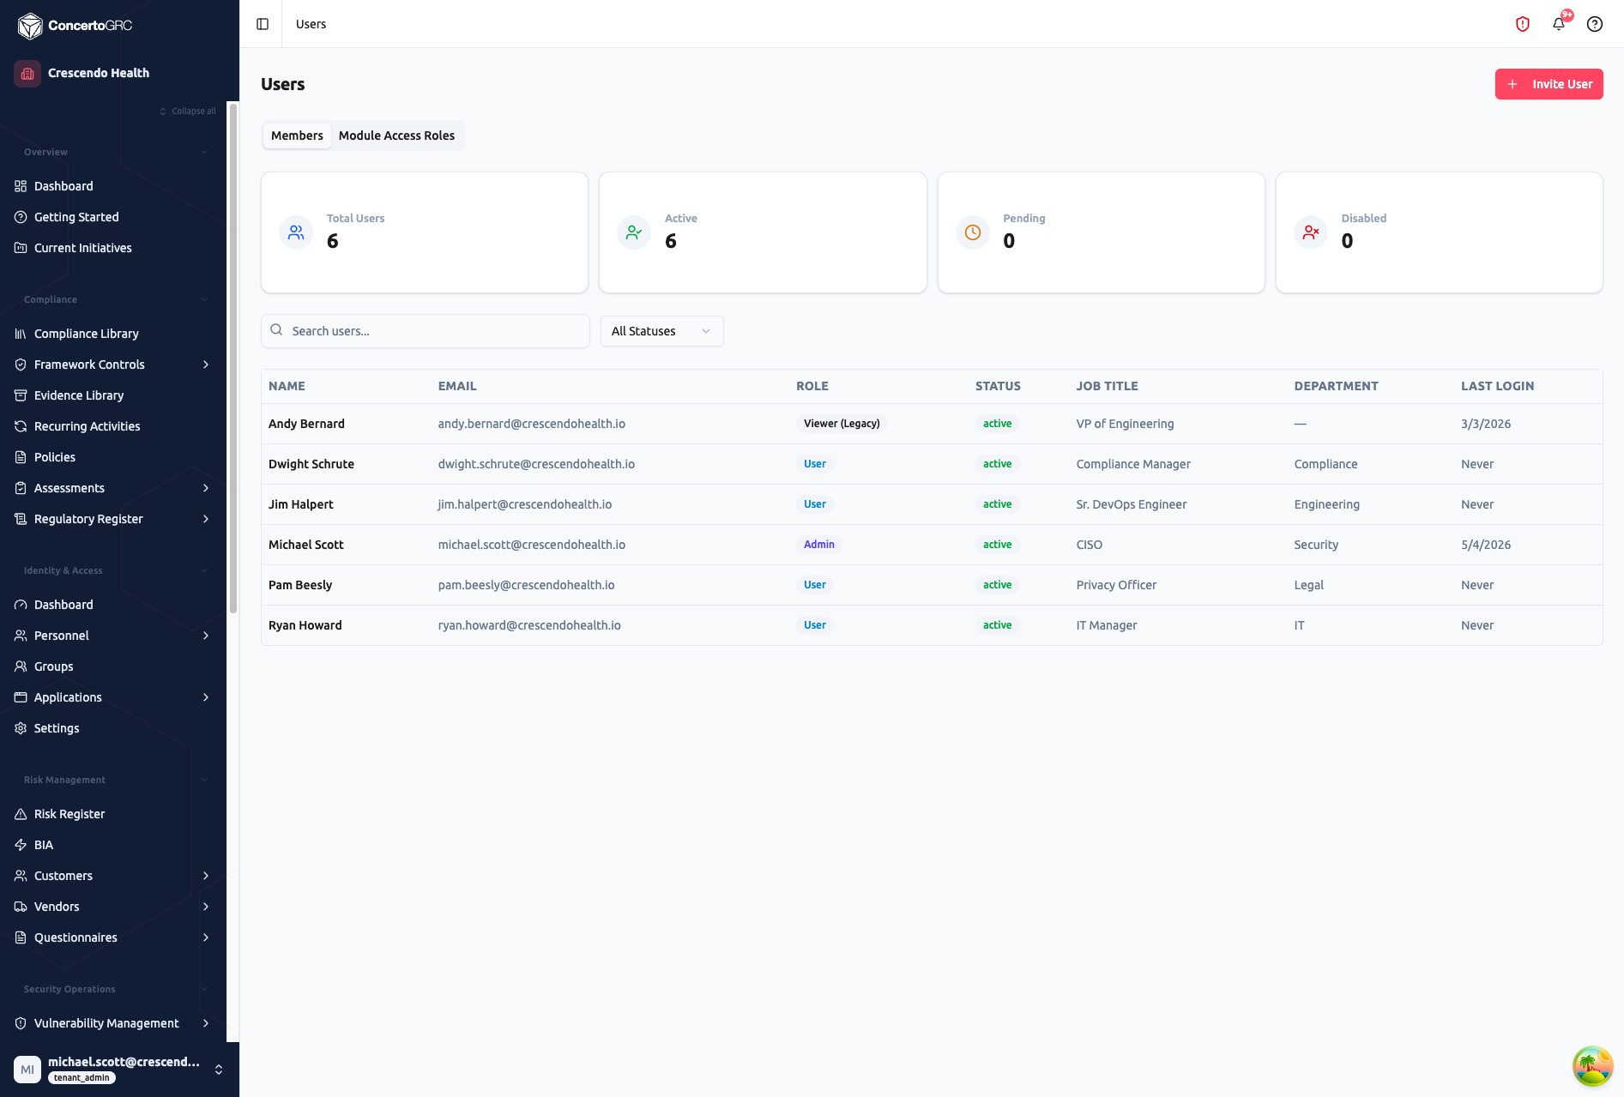
Task: Expand Applications submenu
Action: [206, 697]
